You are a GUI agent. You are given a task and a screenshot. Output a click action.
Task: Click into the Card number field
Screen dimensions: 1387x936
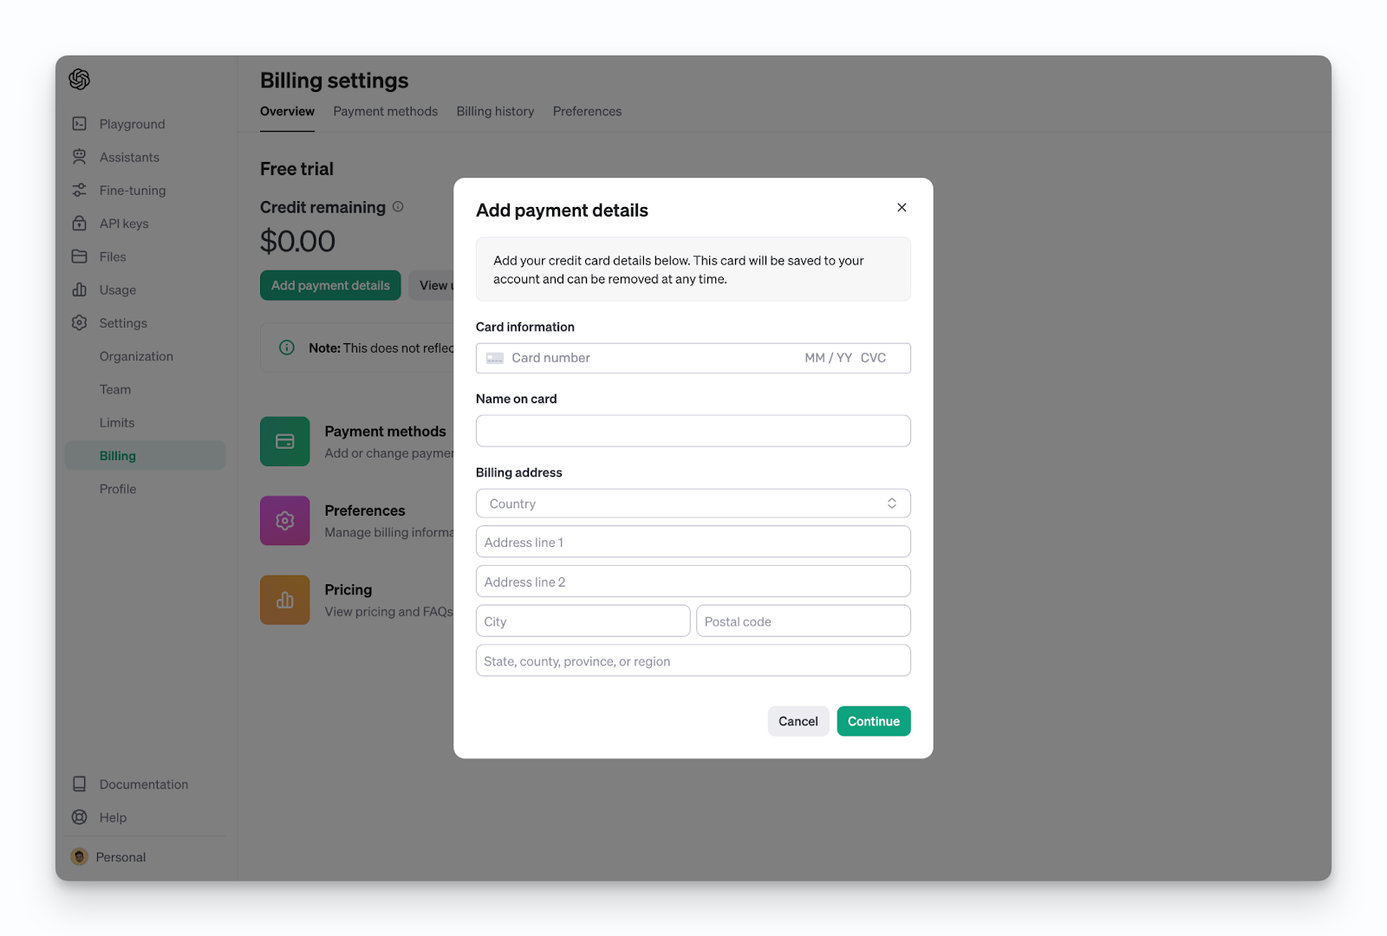pos(641,358)
